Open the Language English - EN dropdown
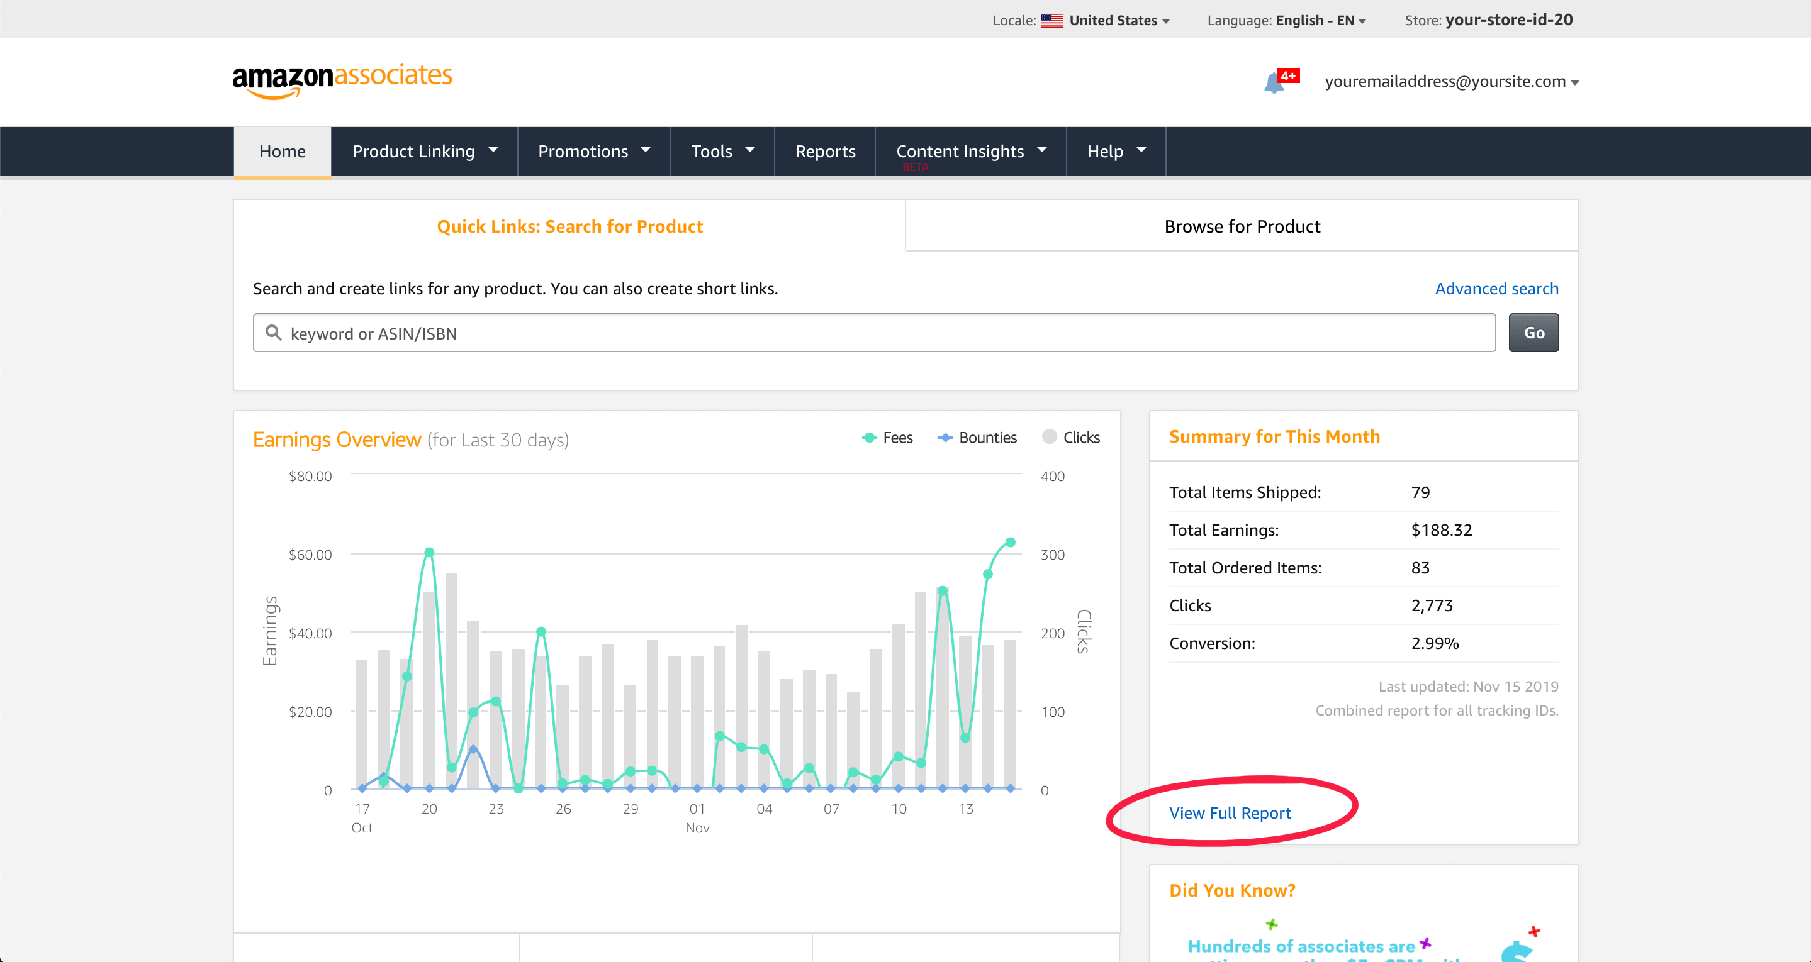 click(x=1321, y=20)
